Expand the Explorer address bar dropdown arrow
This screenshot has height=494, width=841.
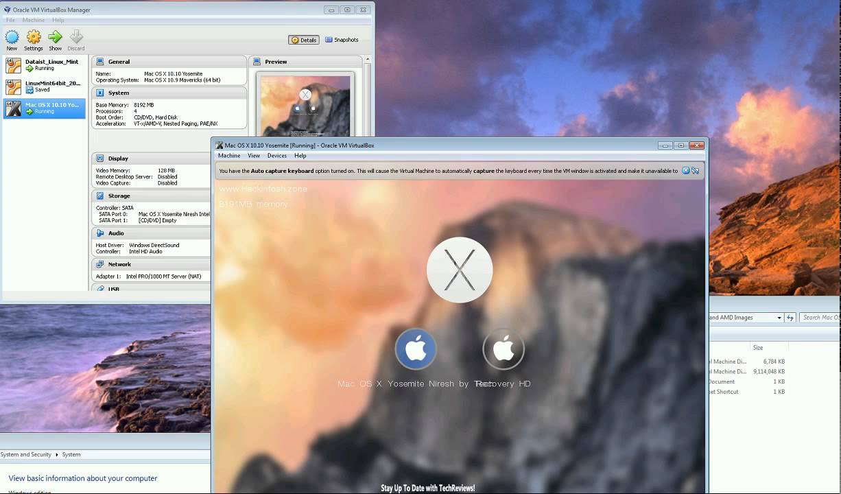point(779,318)
